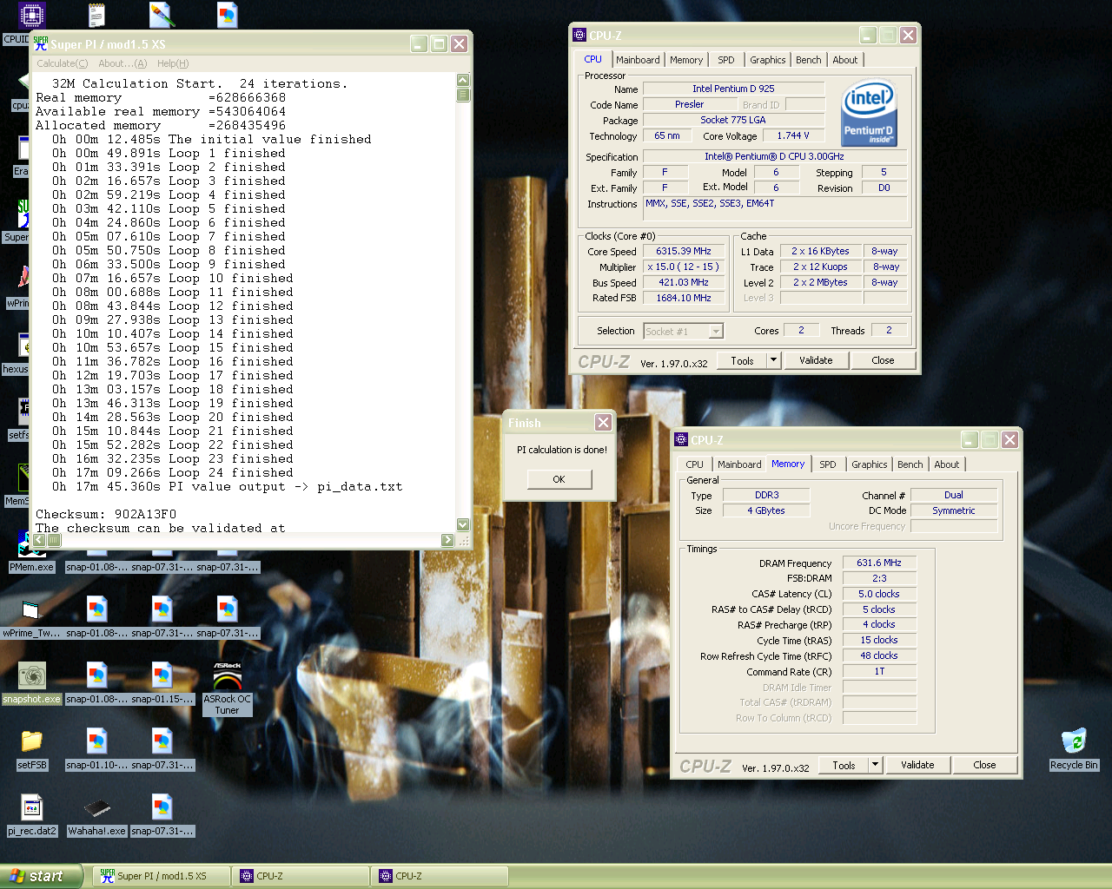Switch to Bench tab in CPU-Z processor window
Screen dimensions: 1112x889
click(x=809, y=60)
